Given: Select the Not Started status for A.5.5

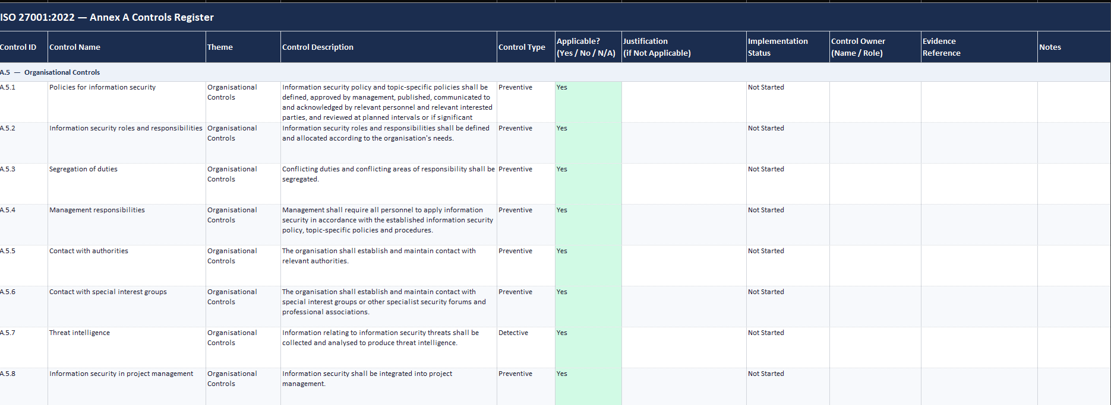Looking at the screenshot, I should tap(788, 266).
